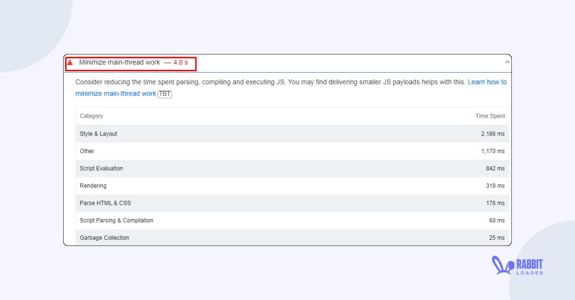Click the em dash before 4.8 s
The height and width of the screenshot is (300, 575).
(x=168, y=63)
